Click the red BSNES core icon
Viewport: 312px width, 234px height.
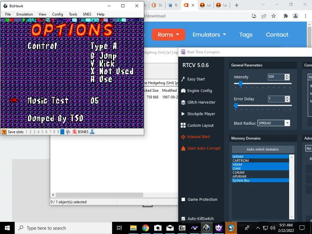pyautogui.click(x=75, y=132)
